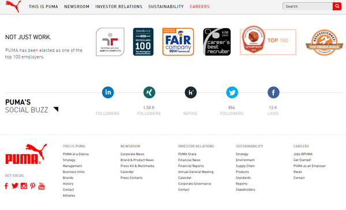Click the trendence Top 100 employer badge
The image size is (346, 210).
pyautogui.click(x=143, y=42)
